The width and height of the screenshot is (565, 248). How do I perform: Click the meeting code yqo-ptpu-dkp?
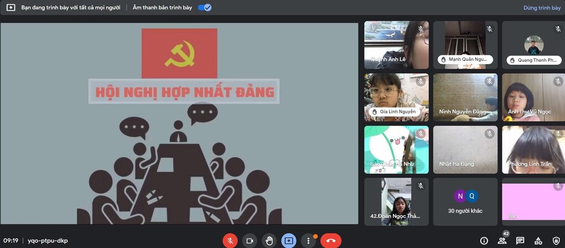pos(48,241)
